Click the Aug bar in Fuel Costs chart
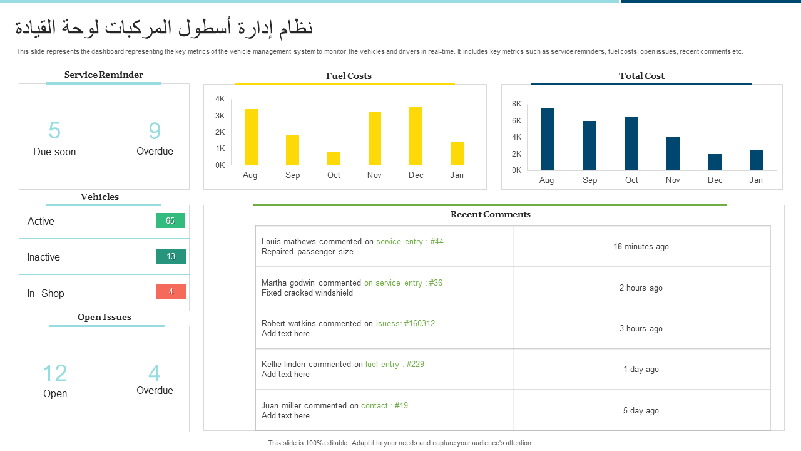The height and width of the screenshot is (451, 801). coord(252,137)
